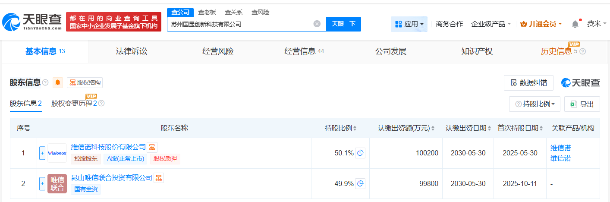The width and height of the screenshot is (610, 202).
Task: Open the 应用 dropdown menu
Action: click(409, 24)
